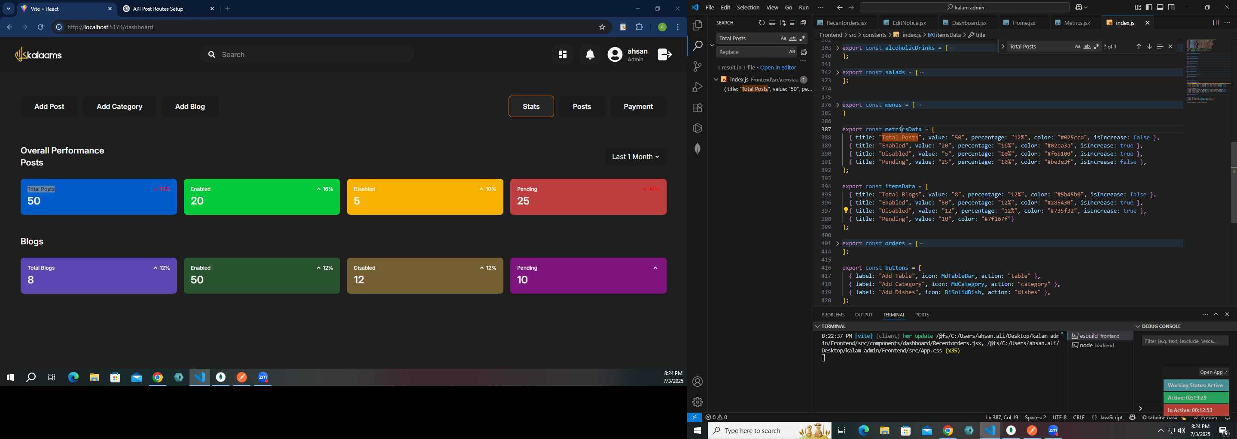
Task: Click the dashboard grid icon in kalaams header
Action: point(562,55)
